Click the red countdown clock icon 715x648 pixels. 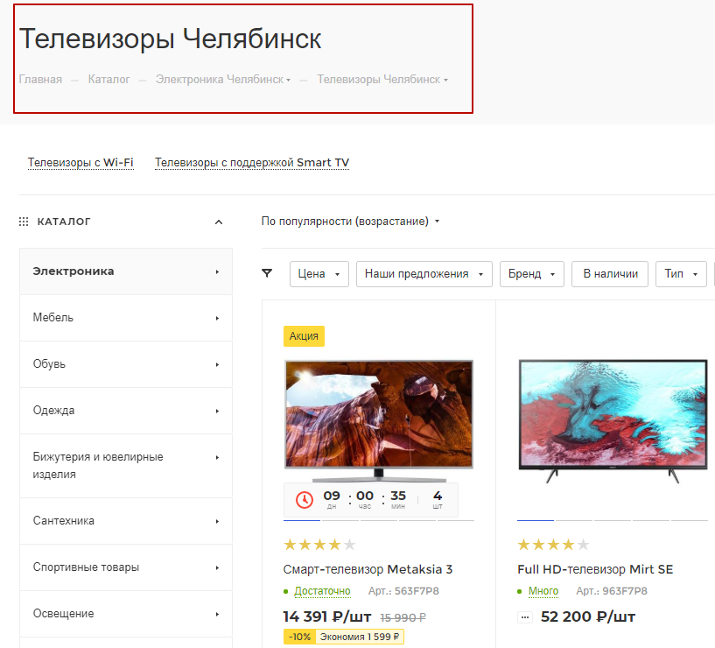pyautogui.click(x=305, y=500)
